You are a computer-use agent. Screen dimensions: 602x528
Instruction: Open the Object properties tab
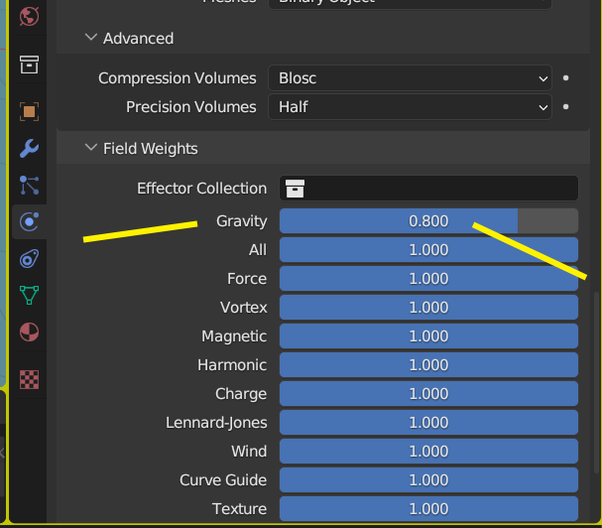pos(29,112)
